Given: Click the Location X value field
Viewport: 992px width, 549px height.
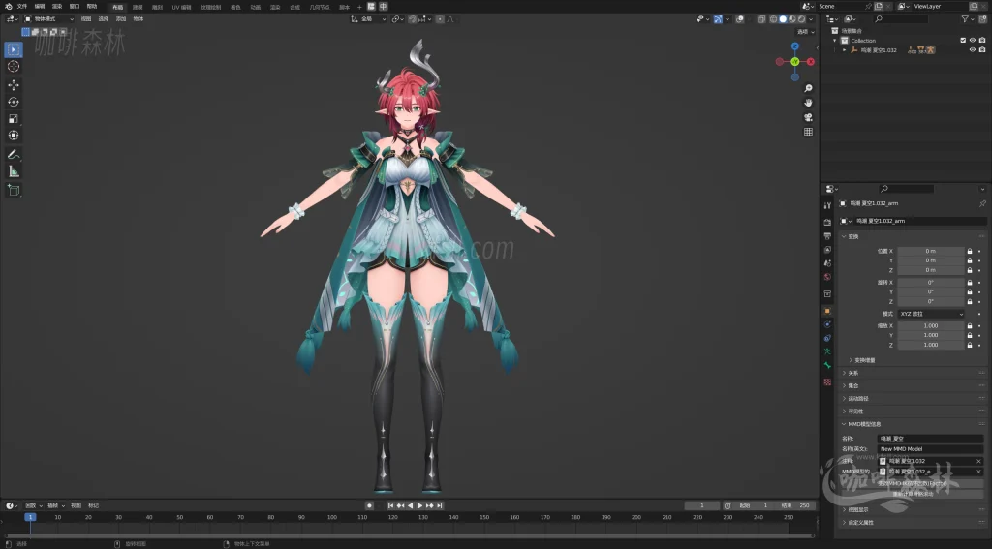Looking at the screenshot, I should pyautogui.click(x=931, y=251).
